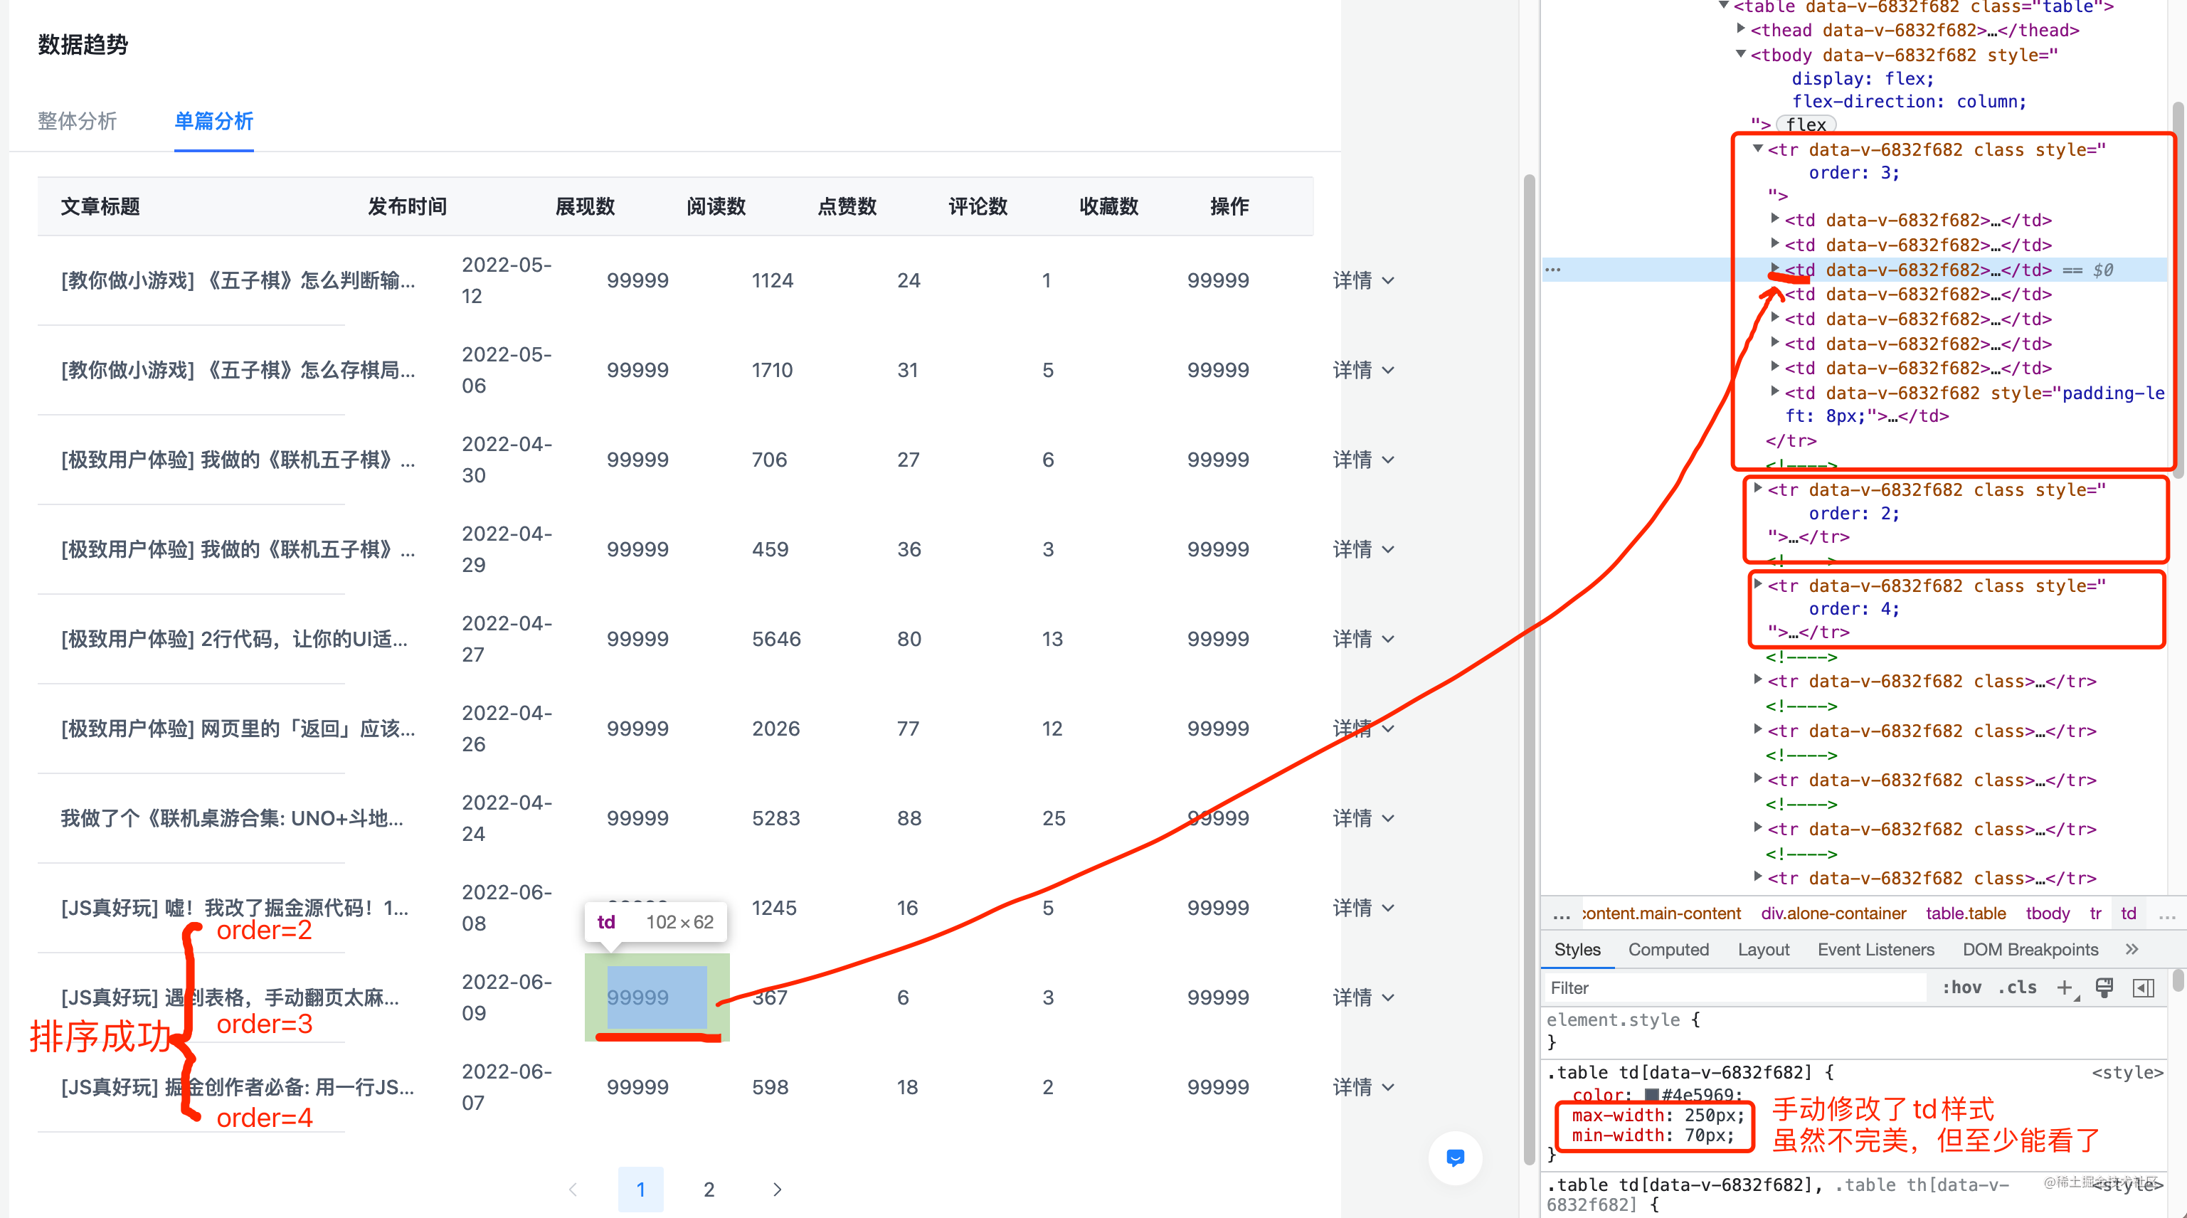
Task: Select the td breadcrumb in DevTools
Action: 2129,913
